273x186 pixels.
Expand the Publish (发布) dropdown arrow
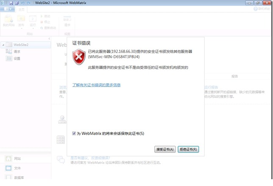pyautogui.click(x=22, y=28)
